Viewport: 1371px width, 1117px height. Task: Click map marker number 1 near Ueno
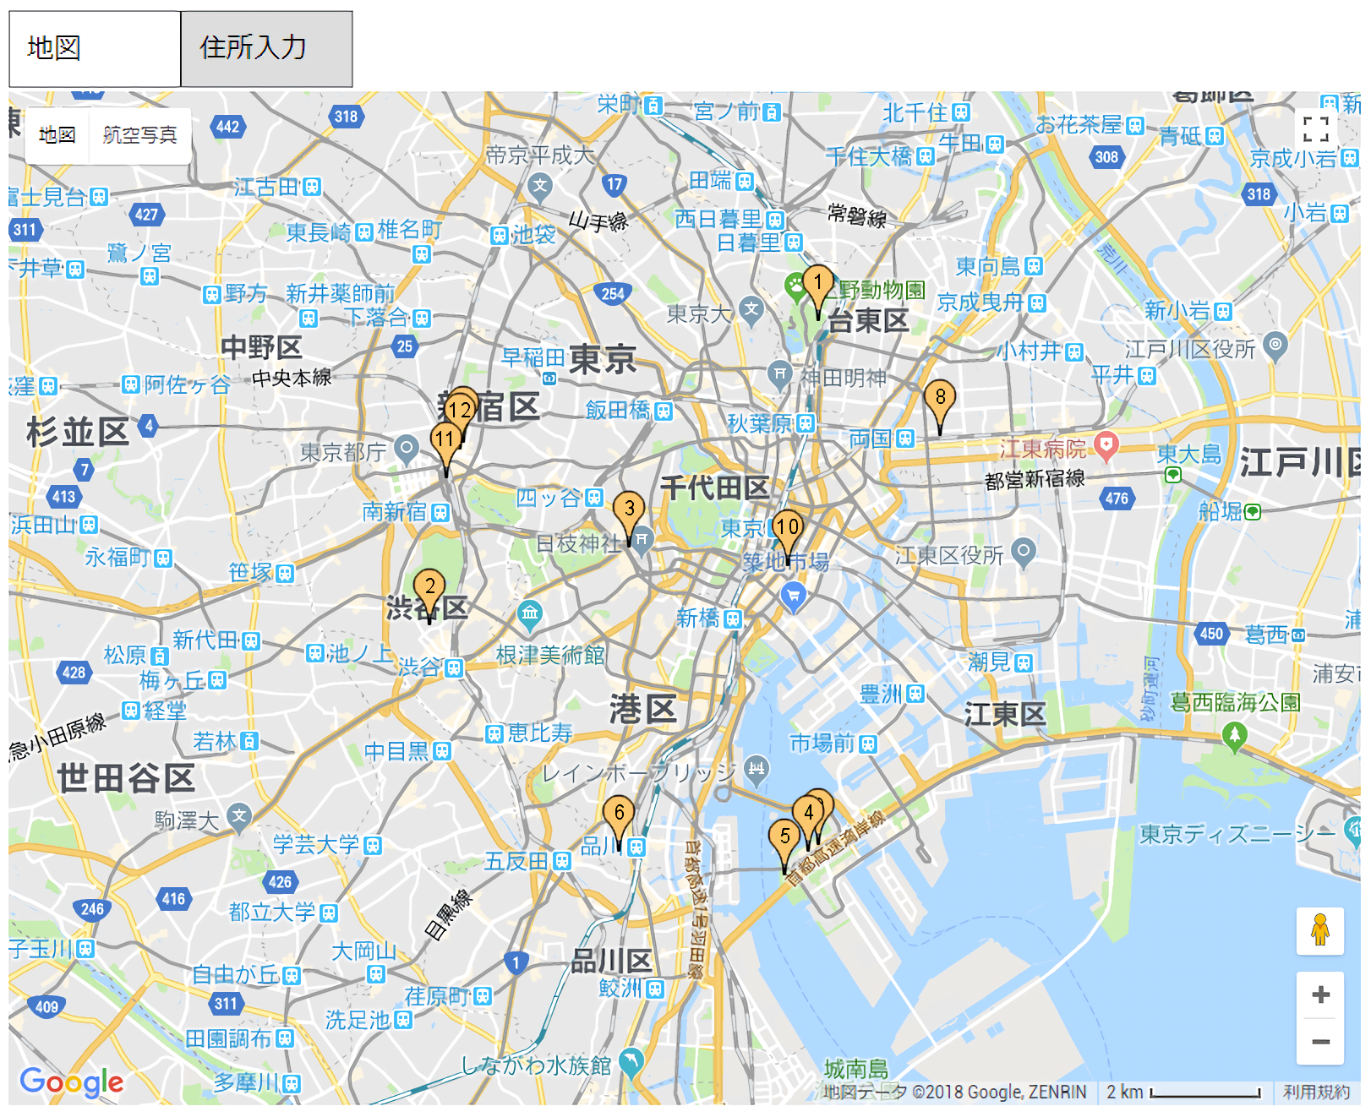point(817,285)
